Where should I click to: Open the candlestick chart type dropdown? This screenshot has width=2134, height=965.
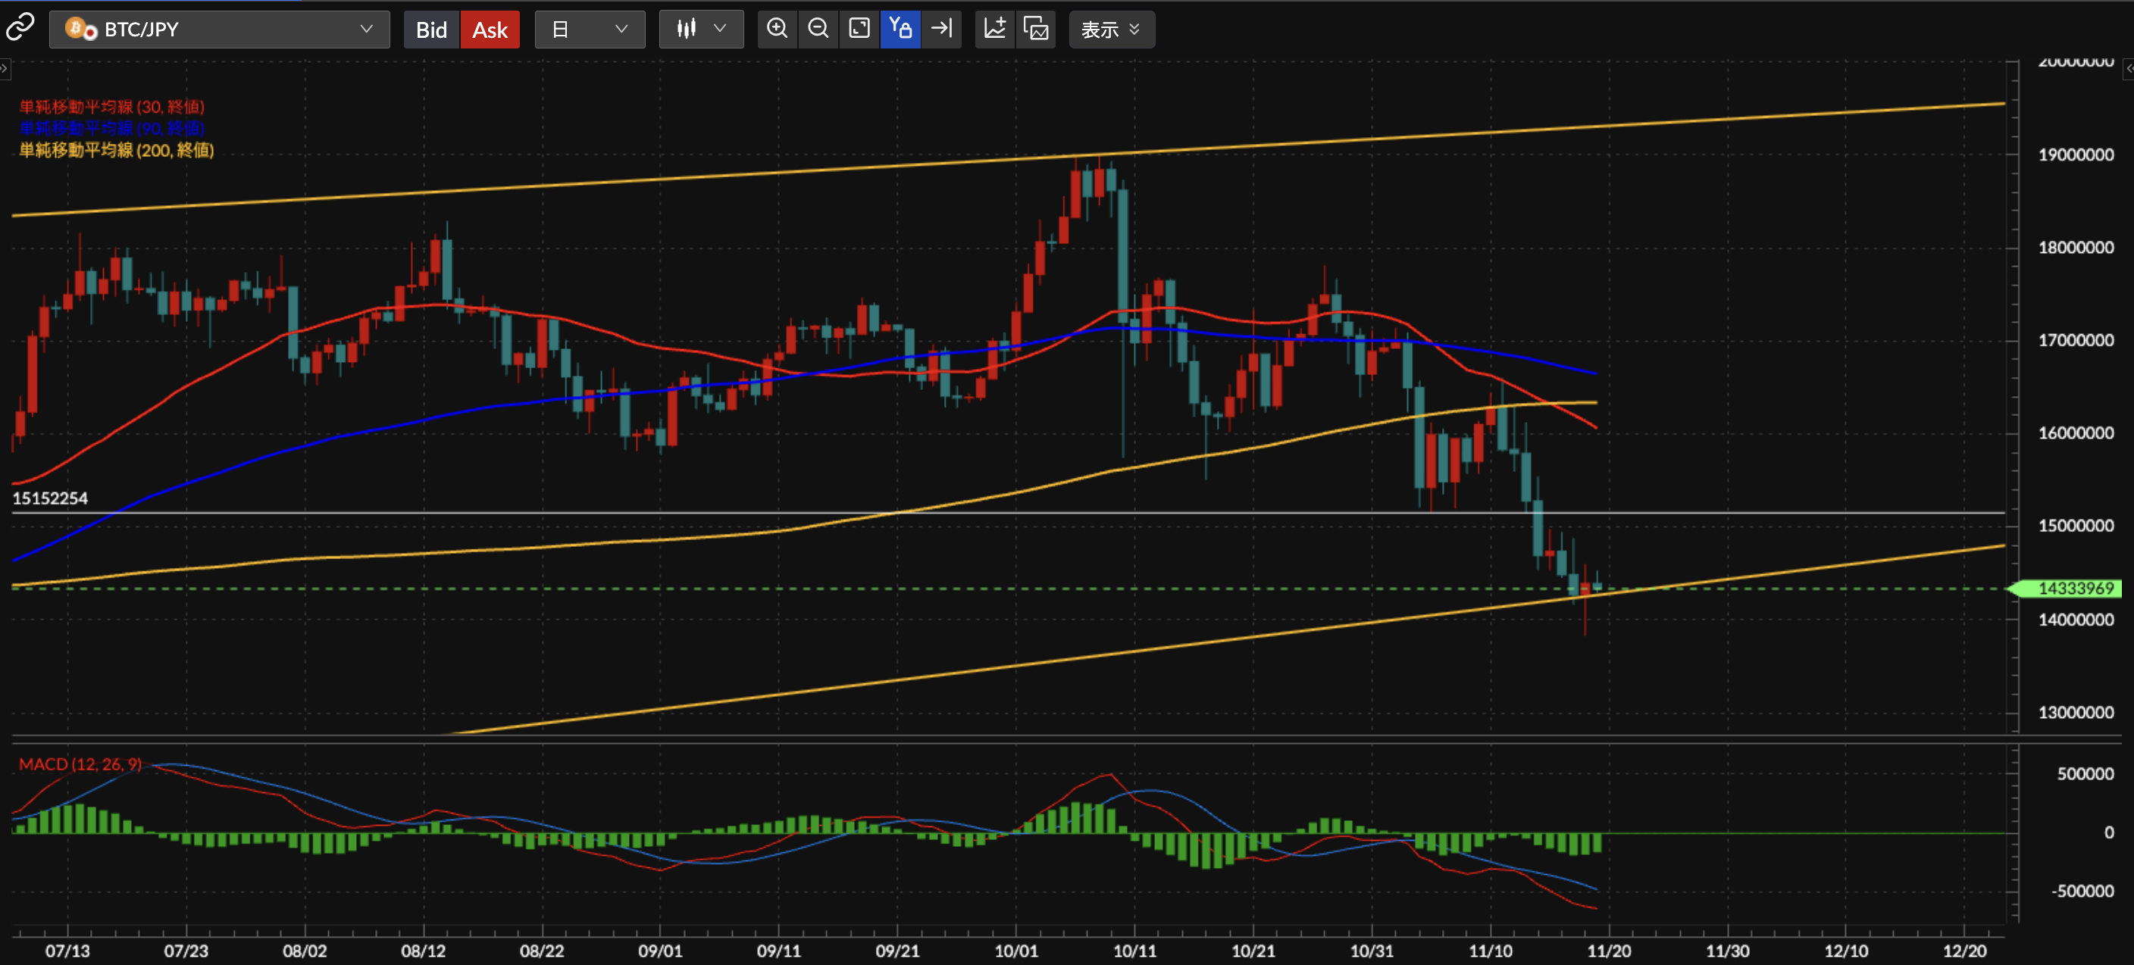pos(701,30)
